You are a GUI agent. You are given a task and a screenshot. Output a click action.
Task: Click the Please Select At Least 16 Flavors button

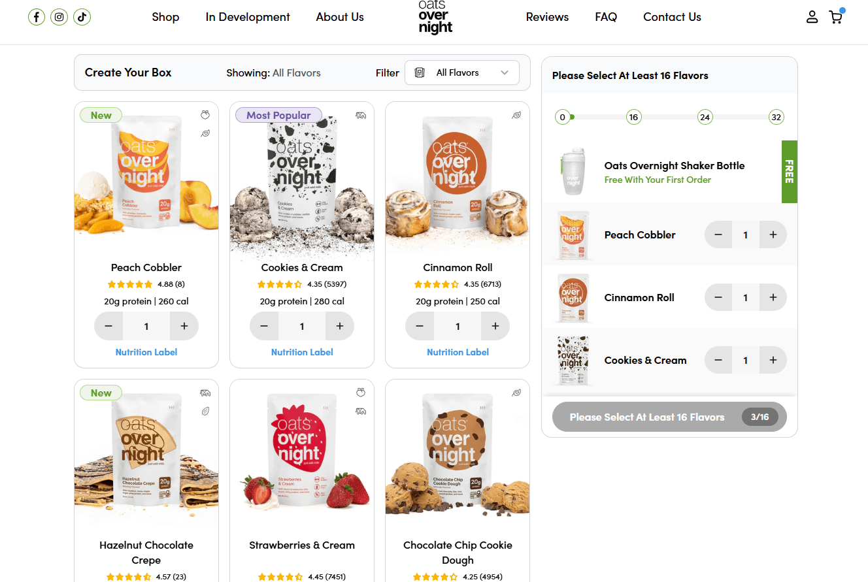(669, 417)
